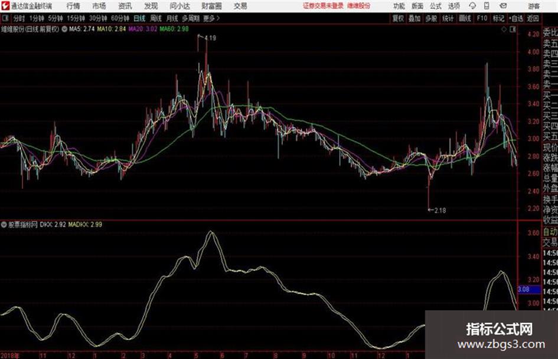This screenshot has width=558, height=359.
Task: Open the 股票指标网 indicator dropdown arrow
Action: pos(4,224)
